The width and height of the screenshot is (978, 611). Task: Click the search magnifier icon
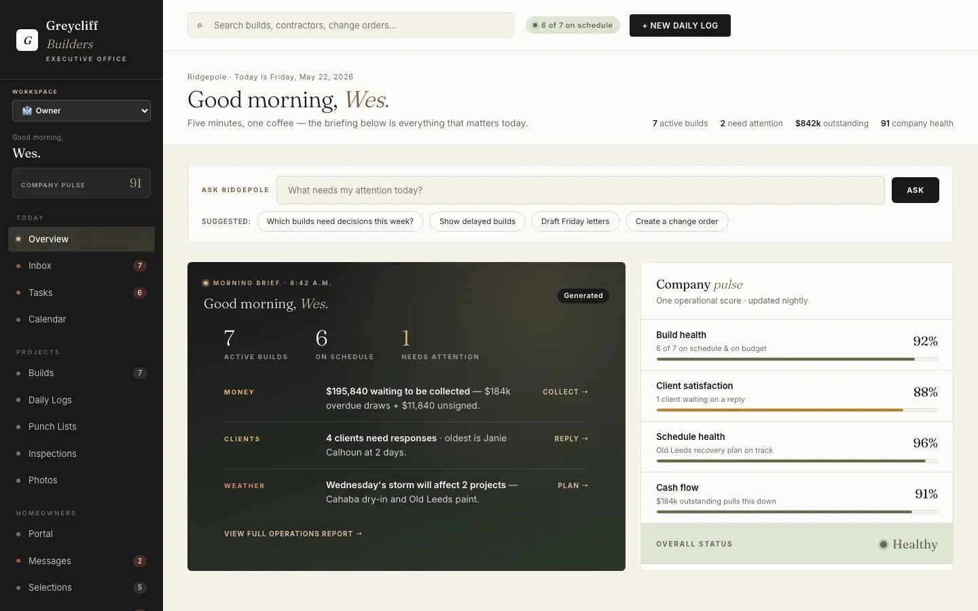(x=200, y=25)
